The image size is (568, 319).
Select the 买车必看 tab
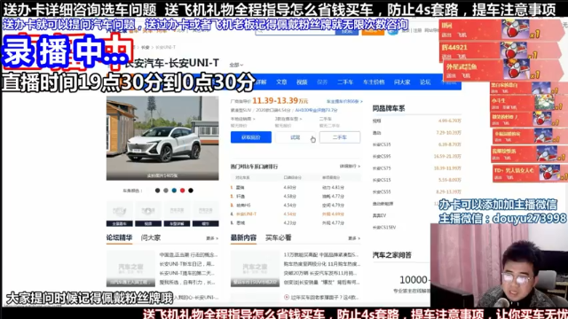pyautogui.click(x=278, y=237)
